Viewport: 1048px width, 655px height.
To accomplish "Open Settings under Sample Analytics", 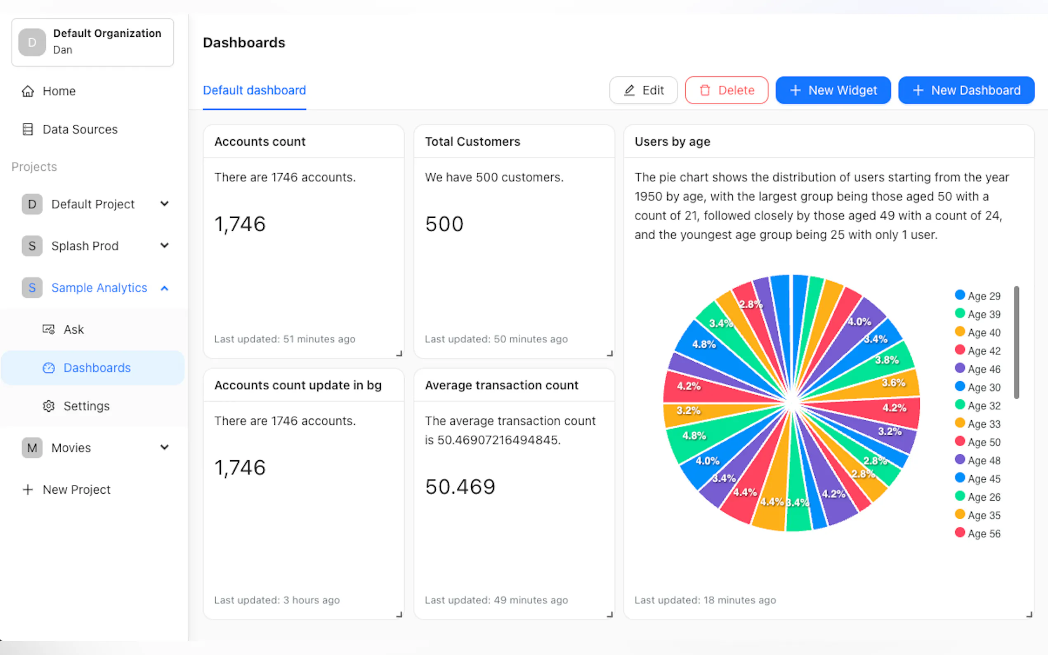I will click(x=86, y=406).
